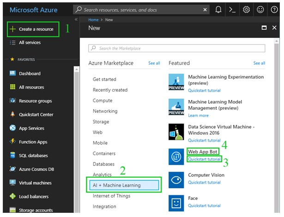Screen dimensions: 284x217
Task: Open Quickstart tutorial under Face
Action: [204, 205]
